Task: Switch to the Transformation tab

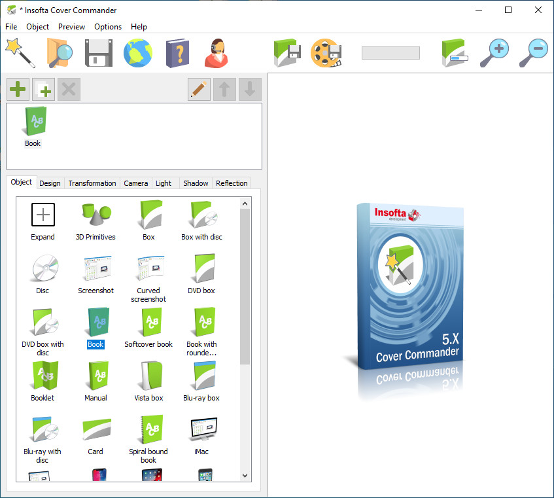Action: (x=92, y=183)
